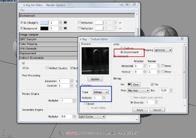The height and width of the screenshot is (138, 196).
Task: Click Override gamma value field
Action: click(x=150, y=102)
